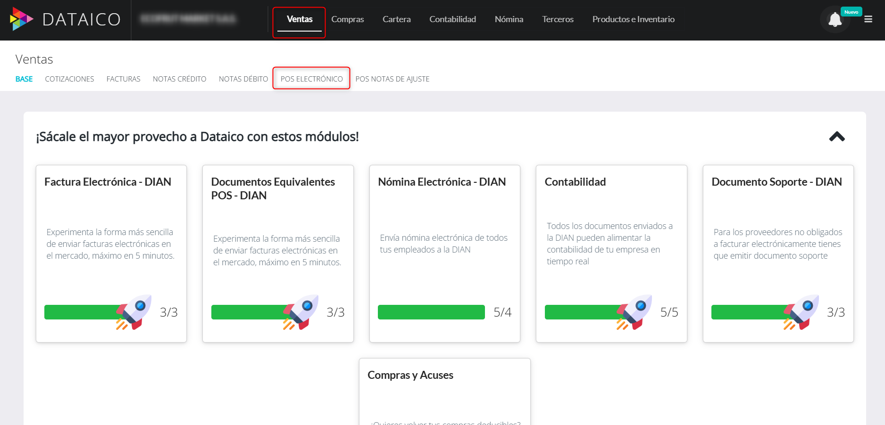Click the blurred company name in header
Image resolution: width=885 pixels, height=425 pixels.
pos(188,19)
